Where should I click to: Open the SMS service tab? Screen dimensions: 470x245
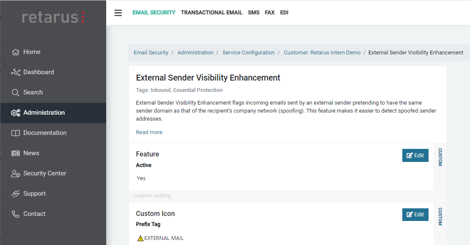tap(254, 13)
